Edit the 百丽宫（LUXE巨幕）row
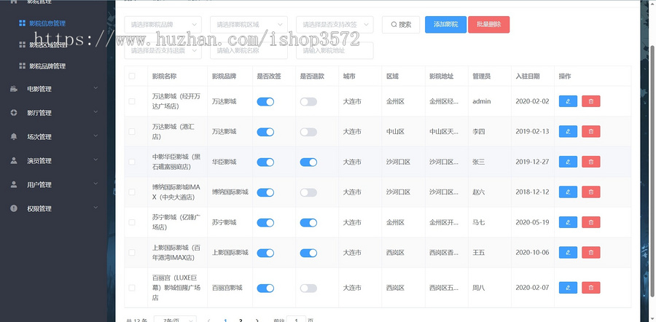This screenshot has width=656, height=322. (x=568, y=288)
